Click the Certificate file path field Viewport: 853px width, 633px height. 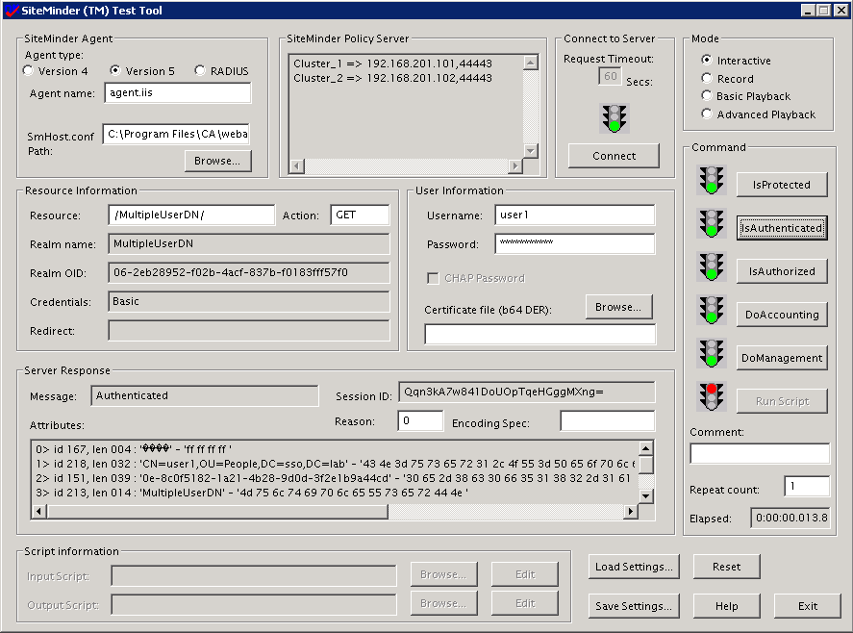point(540,334)
